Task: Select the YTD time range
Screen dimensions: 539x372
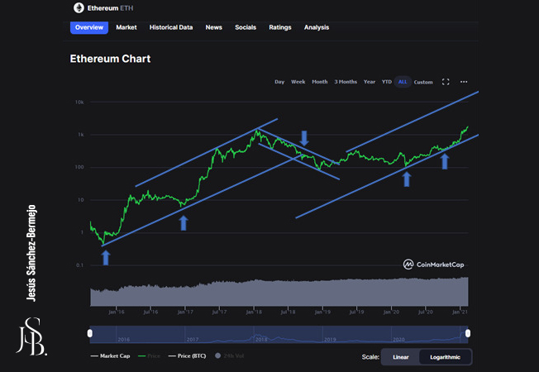Action: pos(386,82)
